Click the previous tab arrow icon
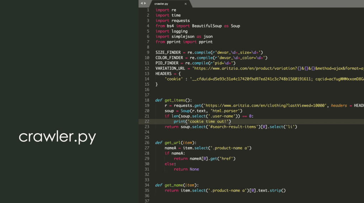Screen dimensions: 364x203 (141, 3)
